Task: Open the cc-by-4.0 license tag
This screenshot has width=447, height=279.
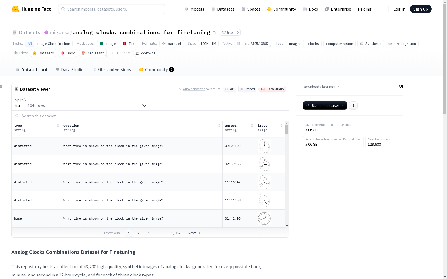Action: [x=146, y=53]
